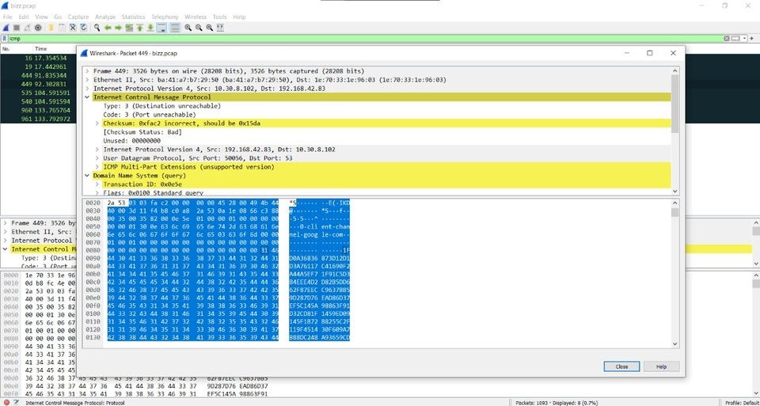Image resolution: width=760 pixels, height=406 pixels.
Task: Go to a specified packet icon
Action: (x=129, y=28)
